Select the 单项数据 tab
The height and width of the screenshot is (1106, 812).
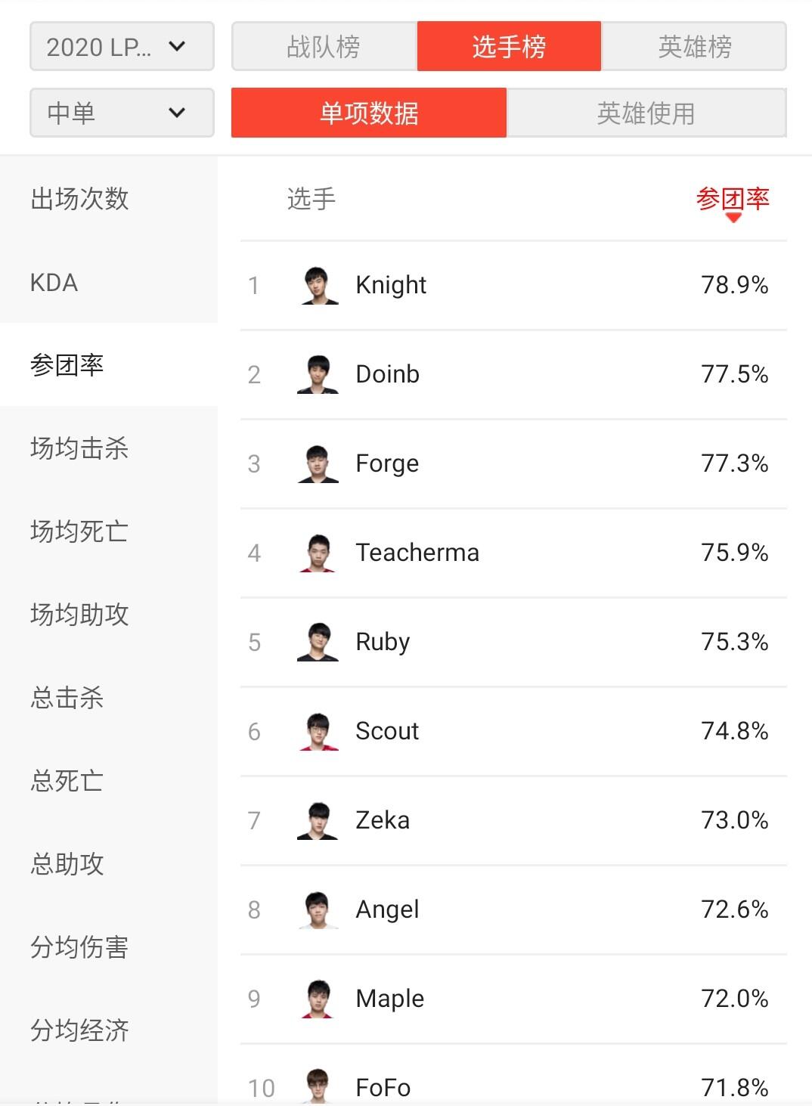pyautogui.click(x=369, y=113)
